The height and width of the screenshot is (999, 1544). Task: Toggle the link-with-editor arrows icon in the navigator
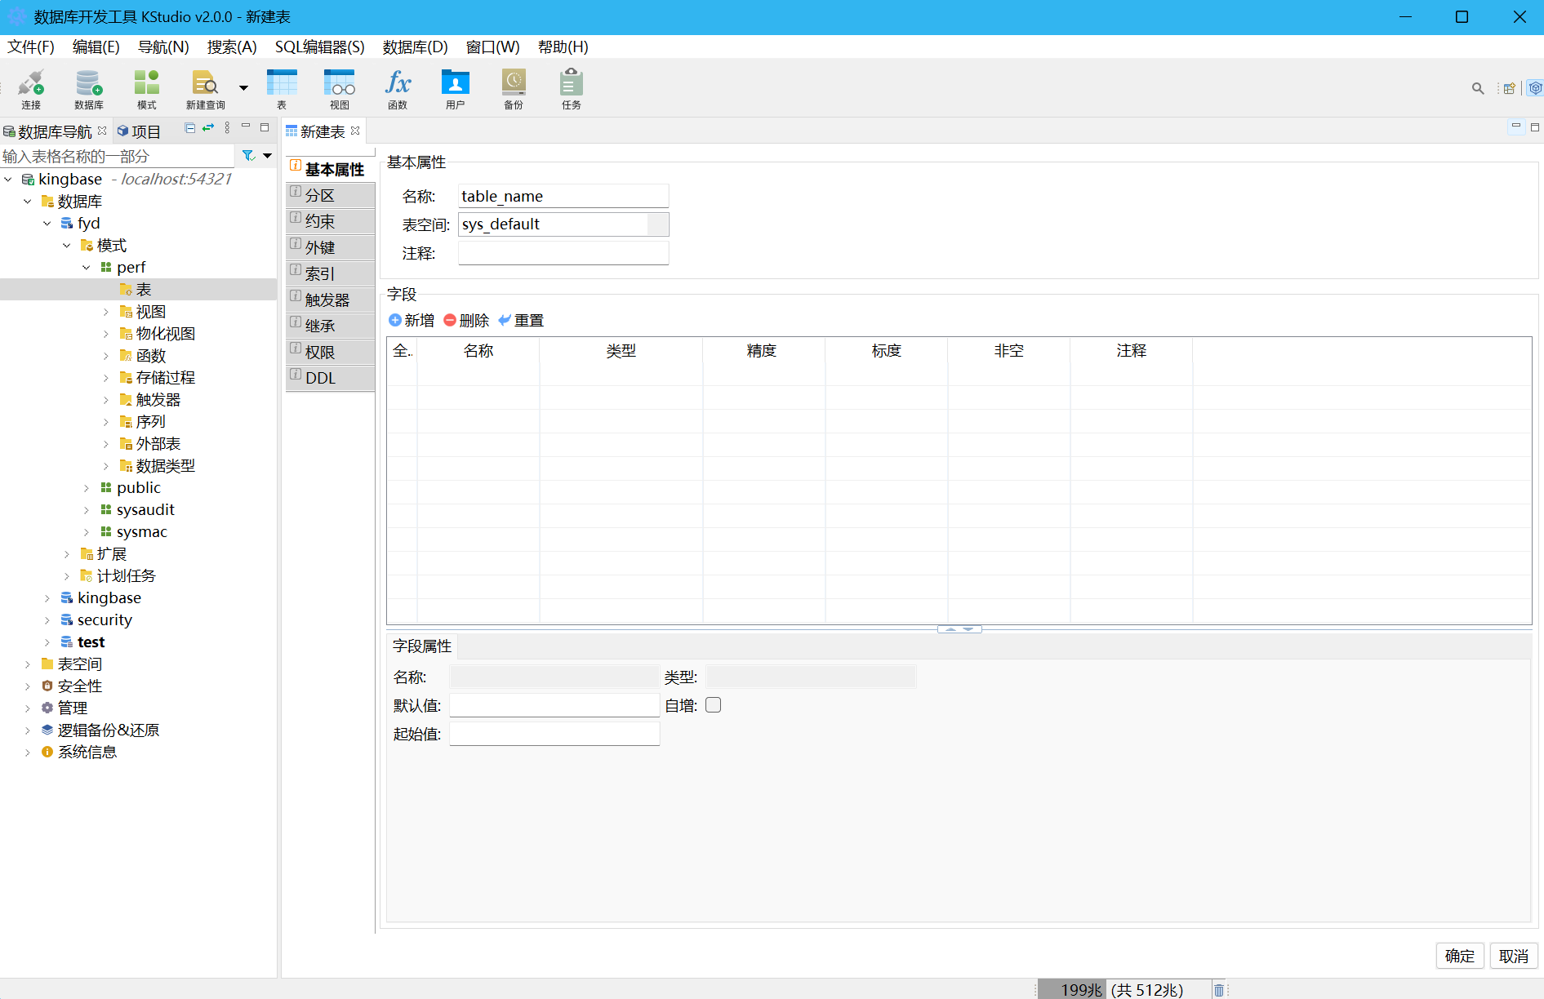(x=208, y=127)
